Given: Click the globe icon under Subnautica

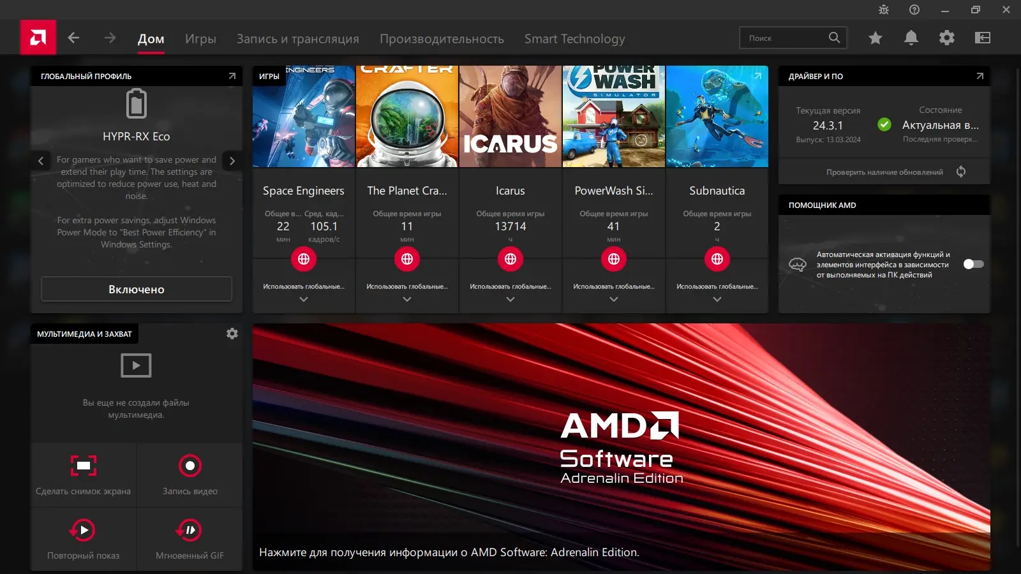Looking at the screenshot, I should coord(717,259).
